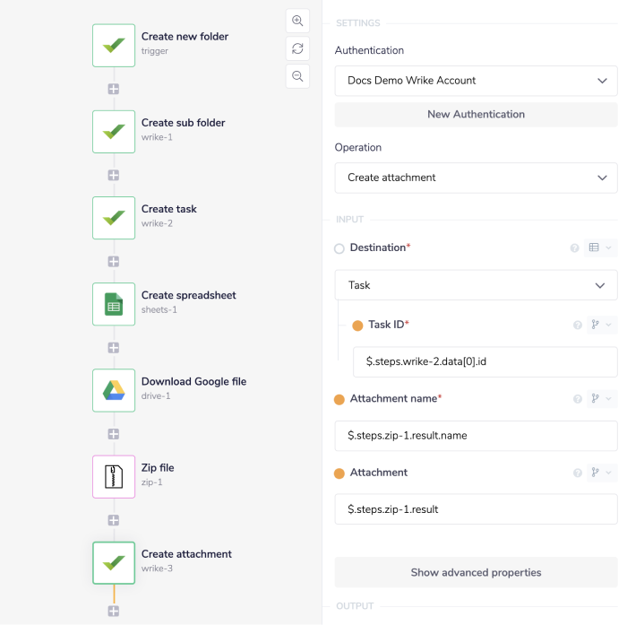627x625 pixels.
Task: Toggle the Destination radio circle
Action: point(339,248)
